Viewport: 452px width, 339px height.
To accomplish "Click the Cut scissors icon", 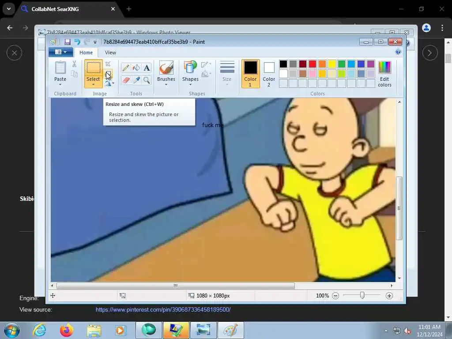I will (x=74, y=64).
